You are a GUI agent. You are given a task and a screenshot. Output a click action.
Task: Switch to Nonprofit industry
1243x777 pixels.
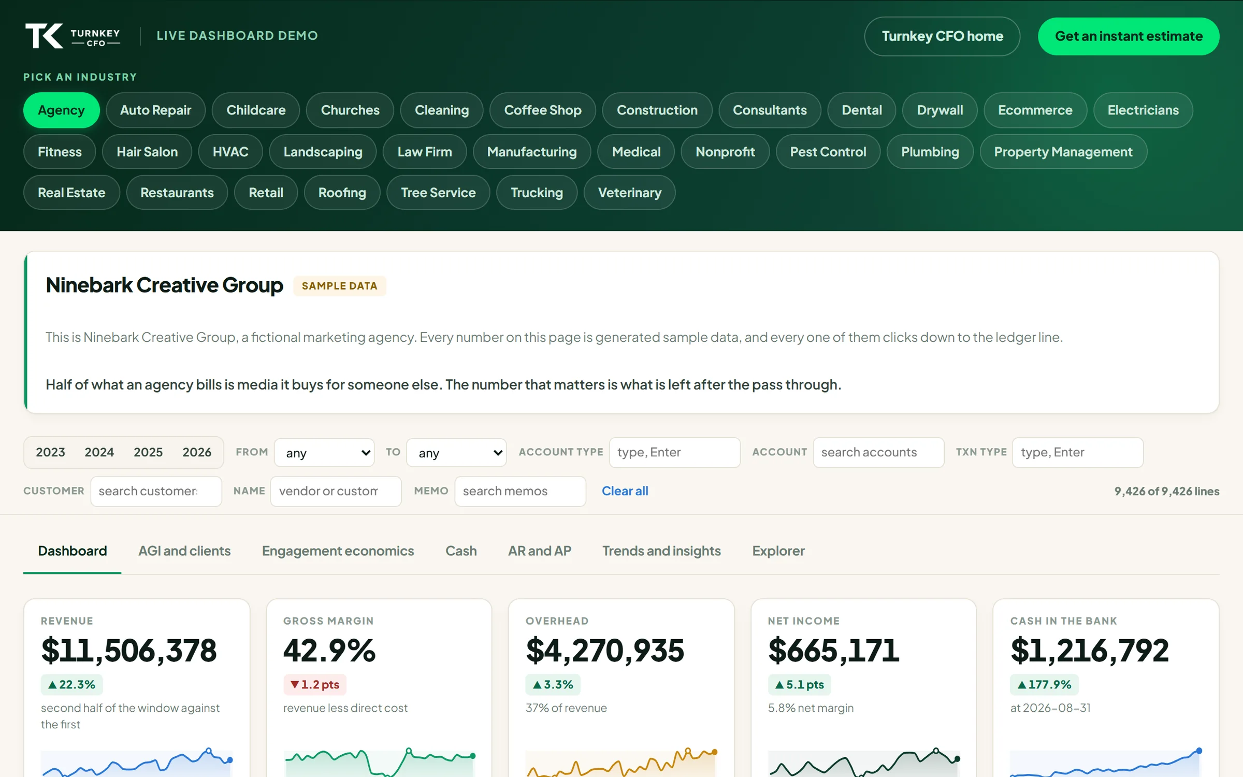pyautogui.click(x=725, y=152)
